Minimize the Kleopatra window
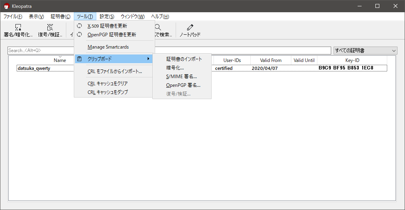This screenshot has width=405, height=210. 360,6
